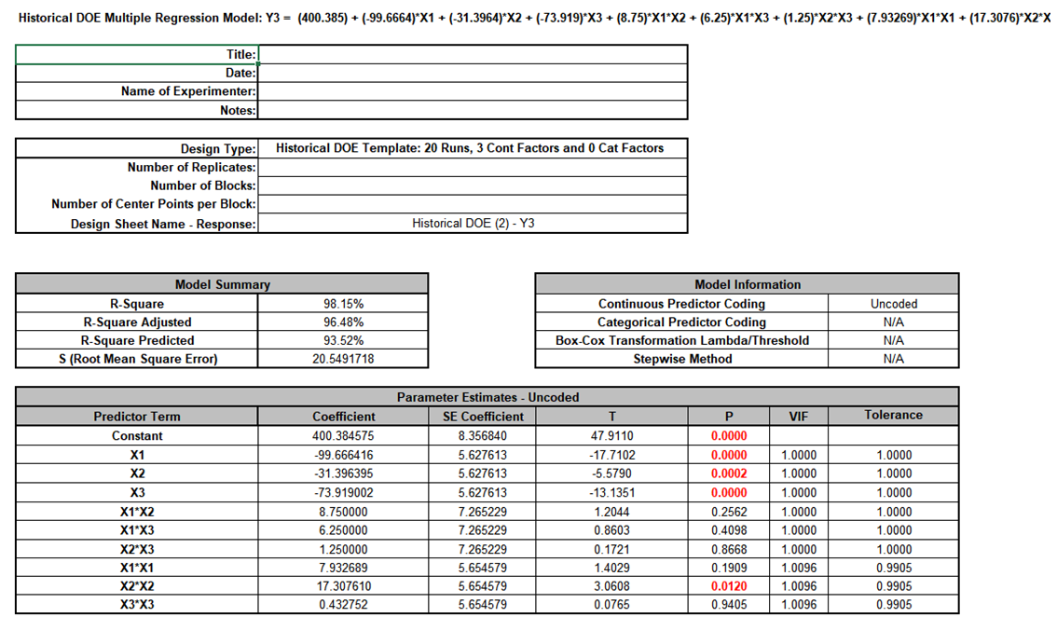
Task: Click the Number of Replicates value cell
Action: click(x=472, y=168)
